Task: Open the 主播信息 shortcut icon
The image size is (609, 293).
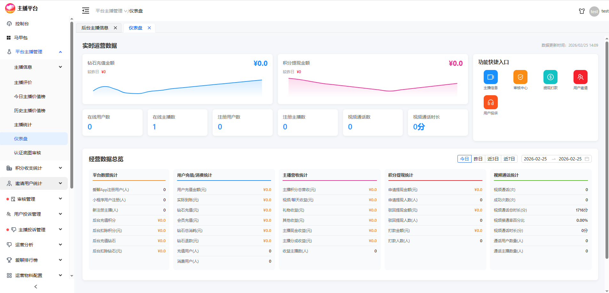Action: pos(490,77)
